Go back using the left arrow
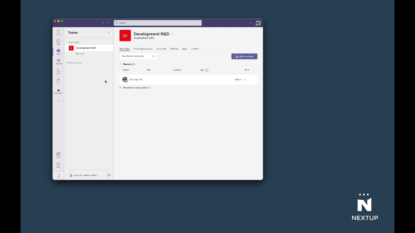 [x=103, y=23]
